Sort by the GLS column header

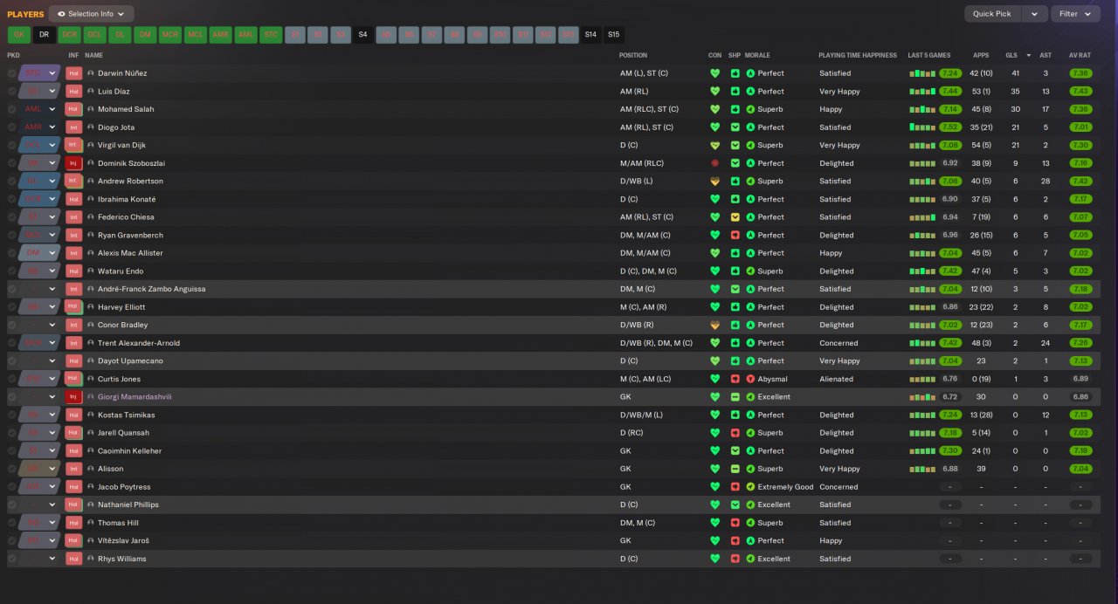1011,55
